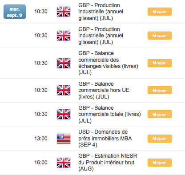Open GBP Balance commerciale hors UE event
Viewport: 185px width, 175px height.
pos(104,90)
